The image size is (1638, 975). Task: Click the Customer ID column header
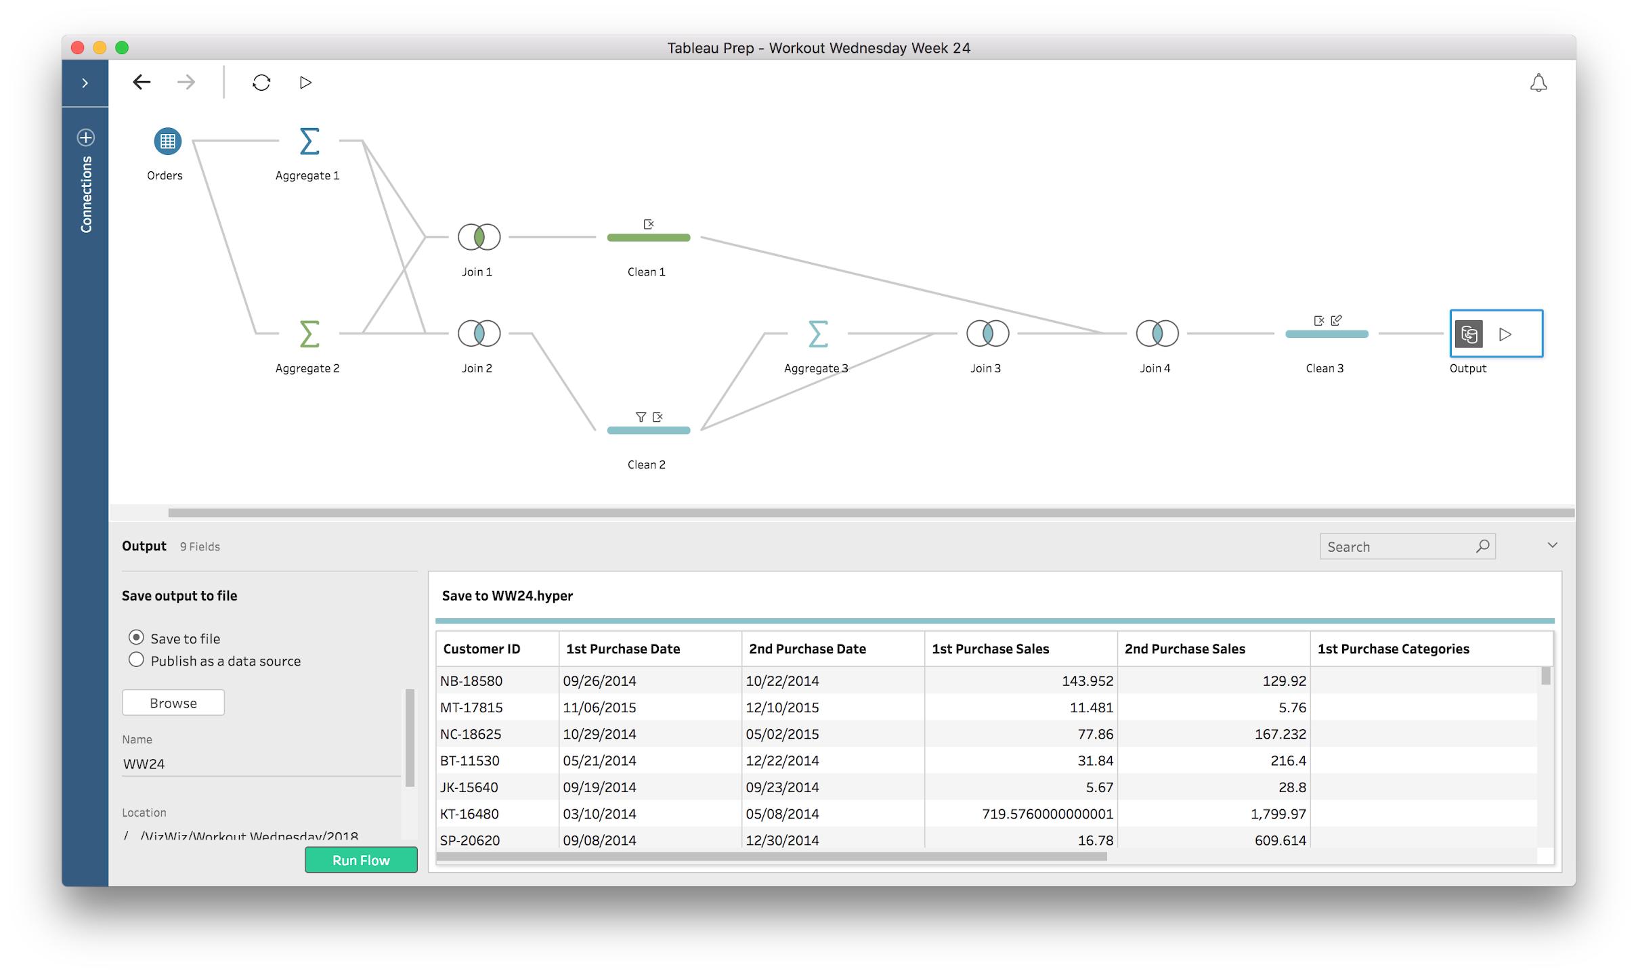coord(482,649)
